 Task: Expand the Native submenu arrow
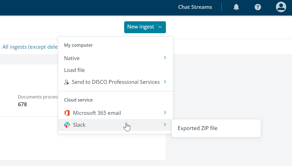(x=165, y=58)
